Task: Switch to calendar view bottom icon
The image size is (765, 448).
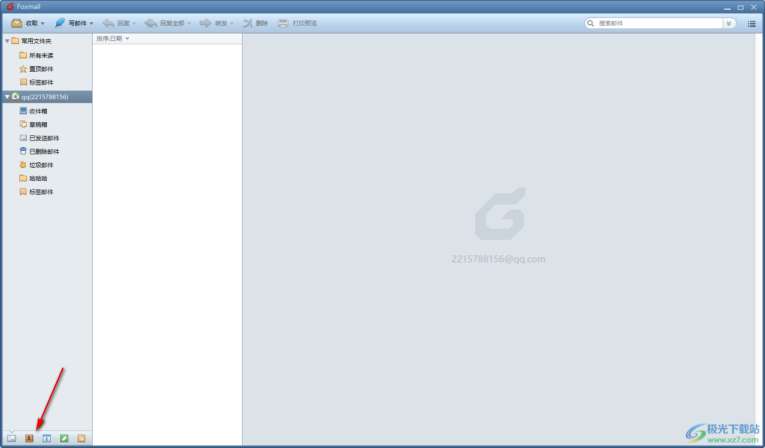Action: click(46, 439)
